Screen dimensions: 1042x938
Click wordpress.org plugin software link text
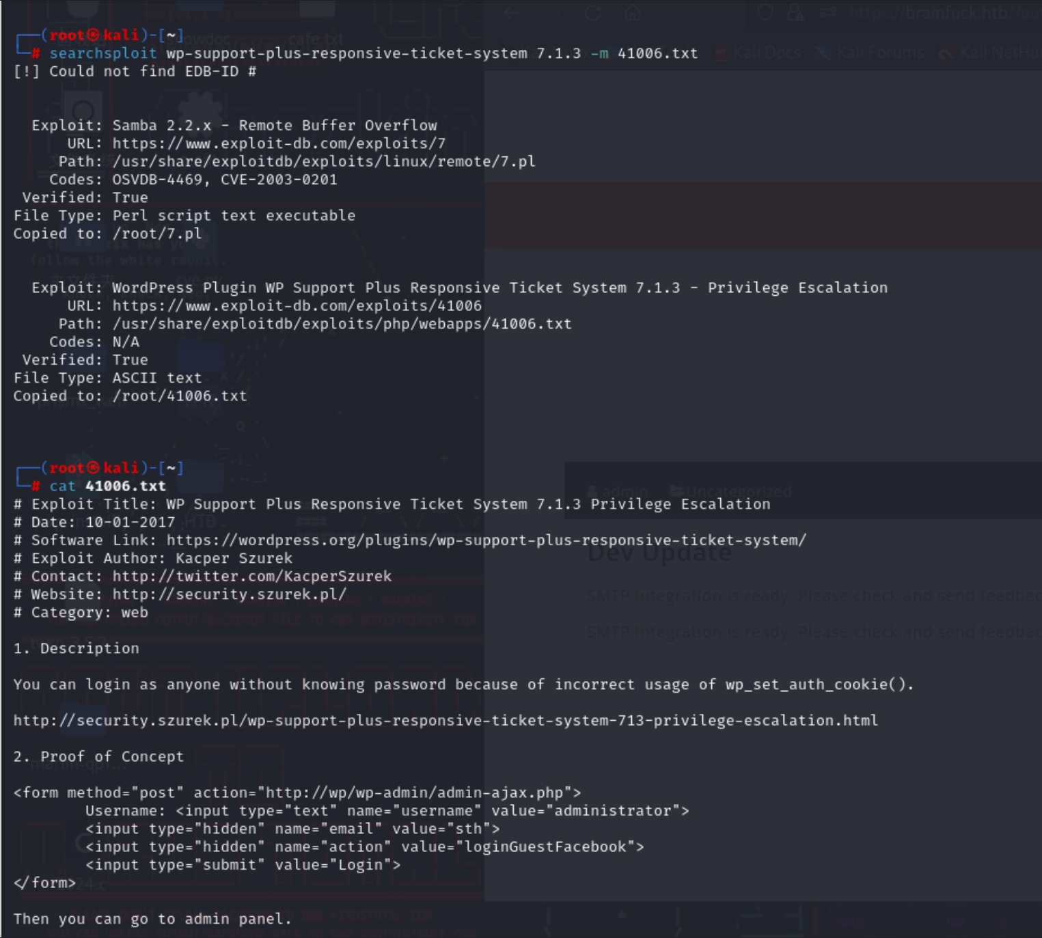click(x=486, y=540)
